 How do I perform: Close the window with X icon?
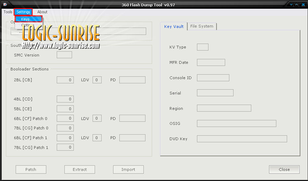(303, 5)
